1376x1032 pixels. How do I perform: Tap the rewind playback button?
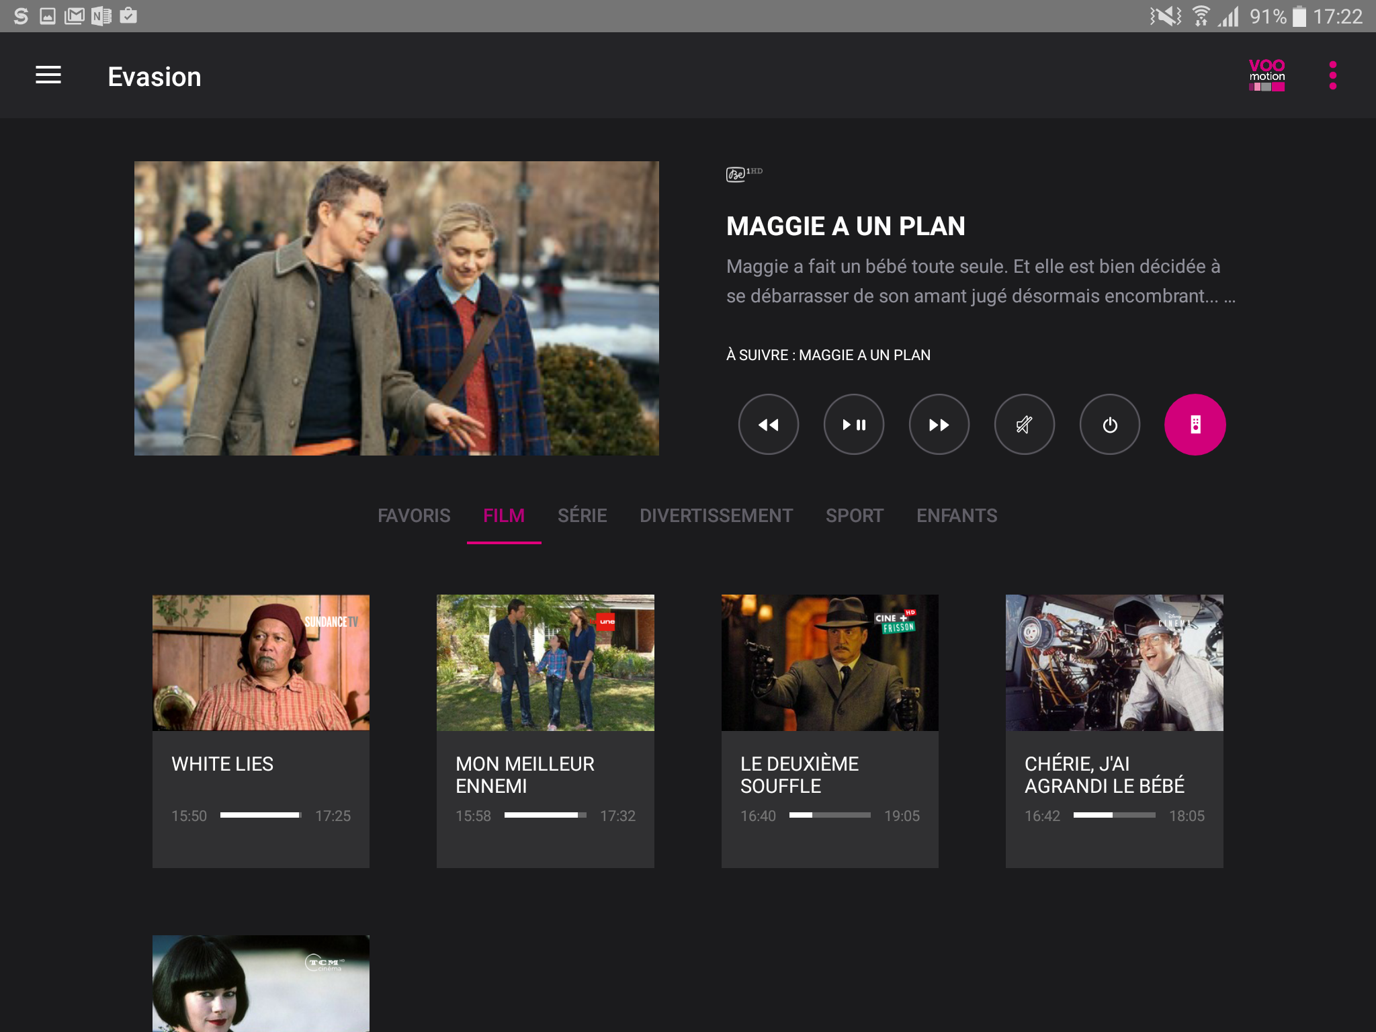coord(768,425)
